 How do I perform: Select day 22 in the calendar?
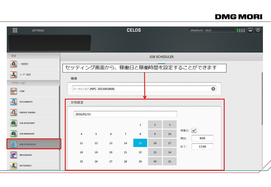[x=140, y=152]
